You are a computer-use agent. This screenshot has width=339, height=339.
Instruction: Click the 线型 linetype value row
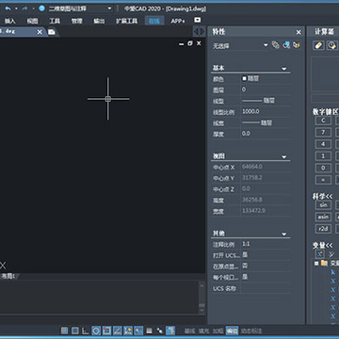(266, 101)
